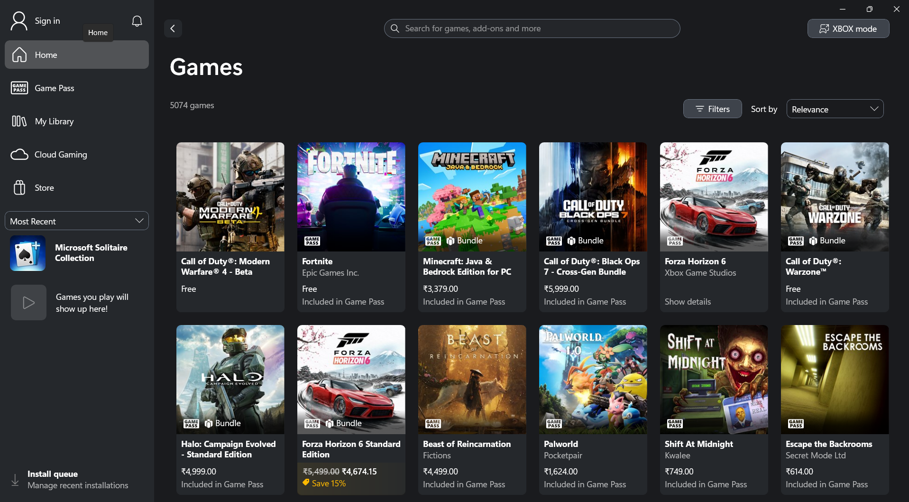Click Game Pass badge on Fortnite cover
This screenshot has width=909, height=502.
pyautogui.click(x=312, y=241)
